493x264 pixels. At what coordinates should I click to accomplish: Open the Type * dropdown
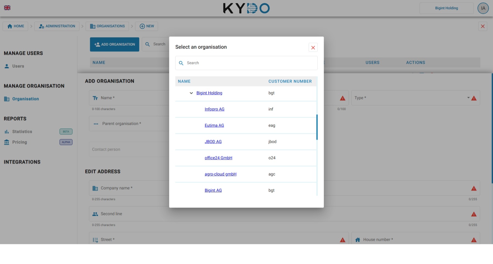coord(416,98)
